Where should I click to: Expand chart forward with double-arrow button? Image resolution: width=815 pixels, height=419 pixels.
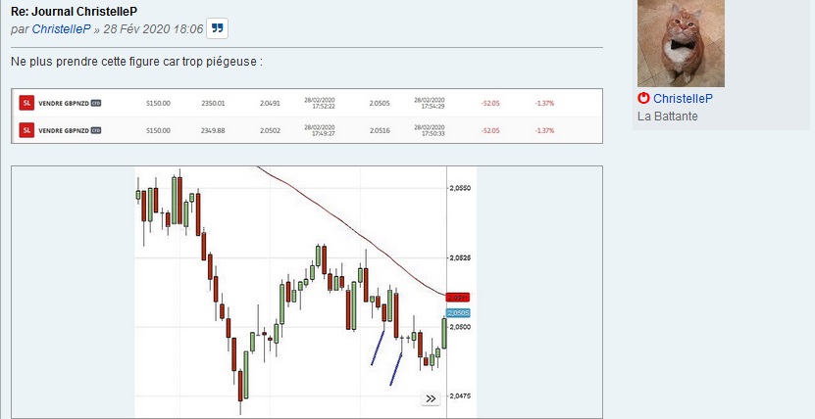point(431,398)
